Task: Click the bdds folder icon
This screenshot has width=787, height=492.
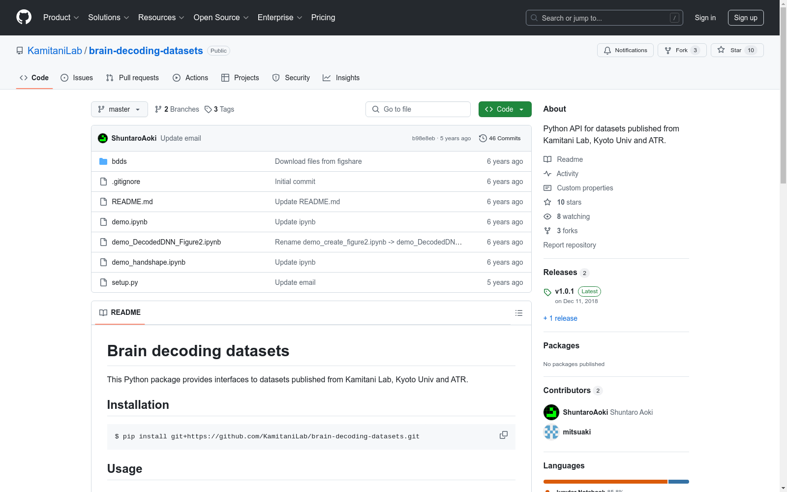Action: pyautogui.click(x=103, y=161)
